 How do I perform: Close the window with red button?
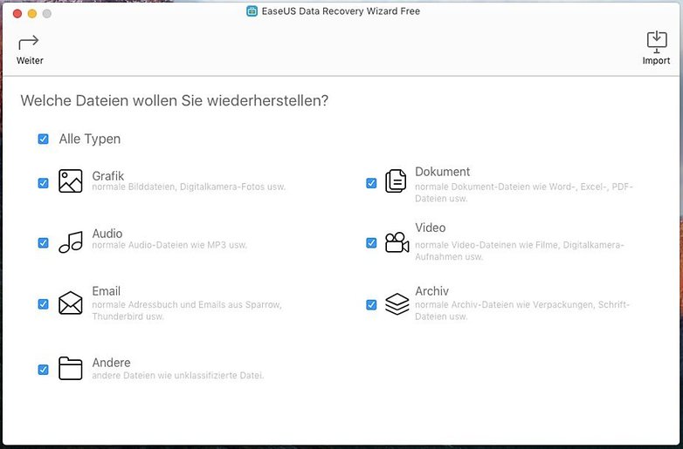tap(17, 14)
